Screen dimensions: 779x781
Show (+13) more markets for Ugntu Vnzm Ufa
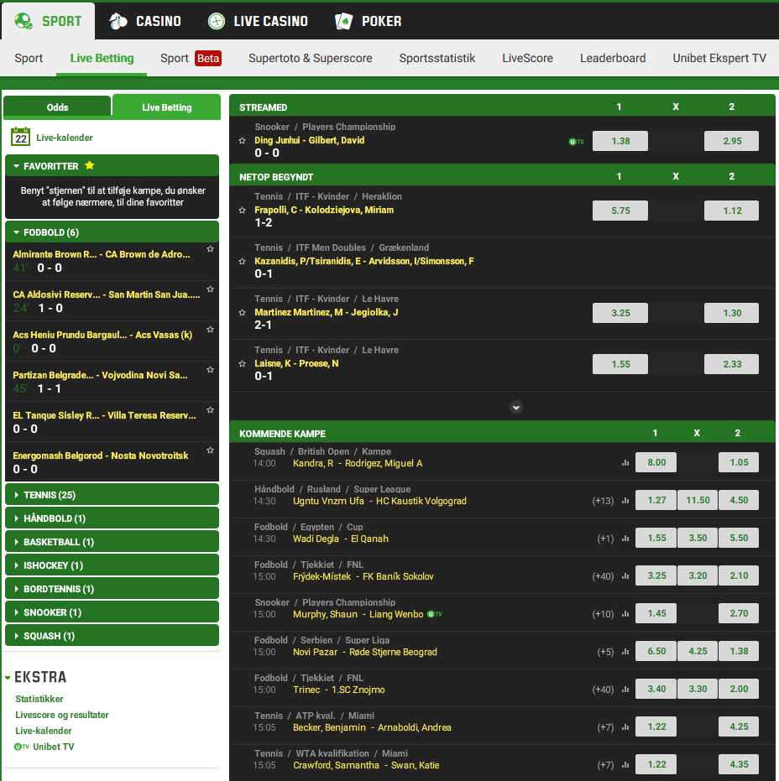603,501
